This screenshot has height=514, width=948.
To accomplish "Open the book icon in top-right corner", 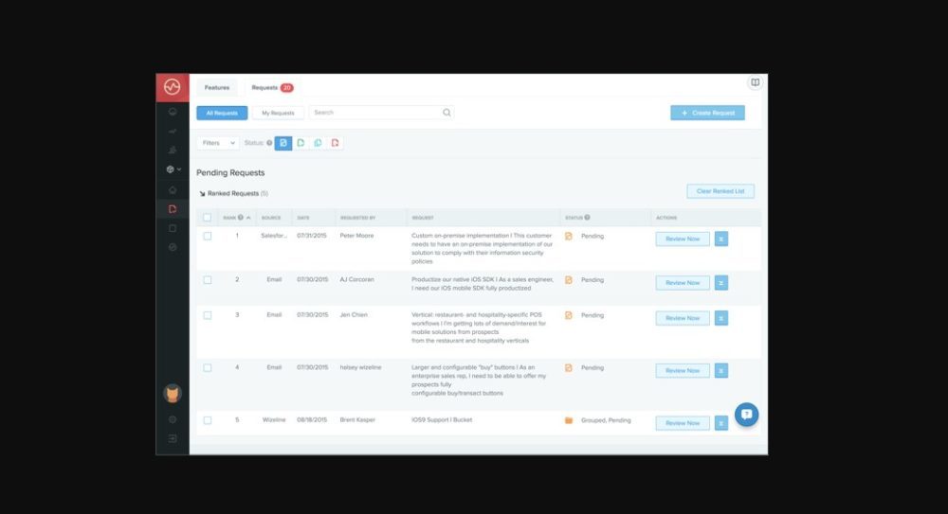I will coord(755,82).
